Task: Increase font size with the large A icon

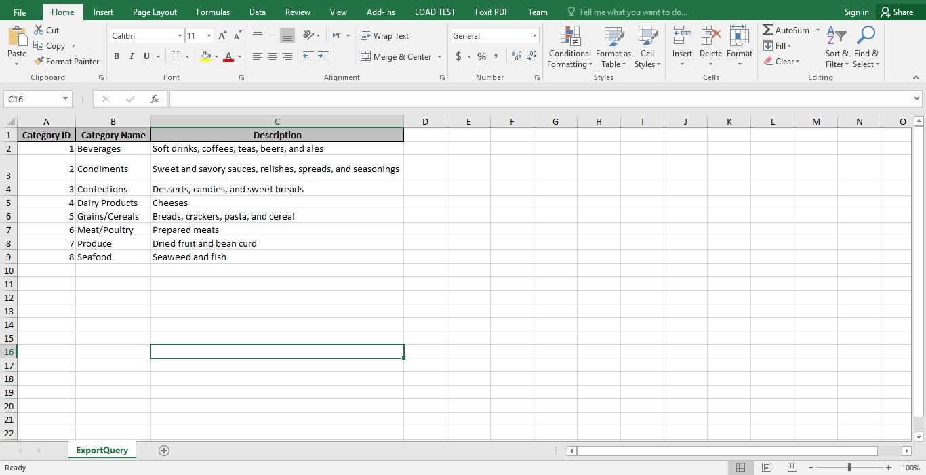Action: tap(223, 36)
